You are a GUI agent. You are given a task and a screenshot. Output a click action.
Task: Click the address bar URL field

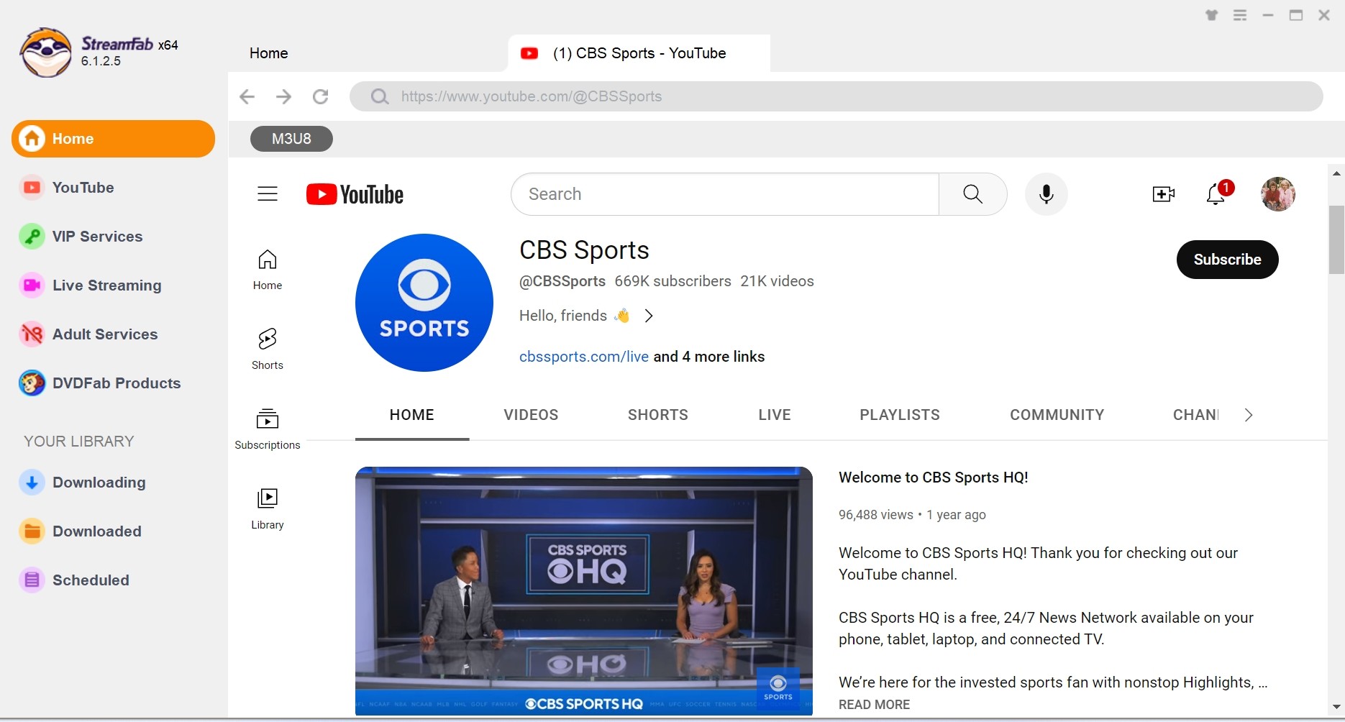pos(836,96)
